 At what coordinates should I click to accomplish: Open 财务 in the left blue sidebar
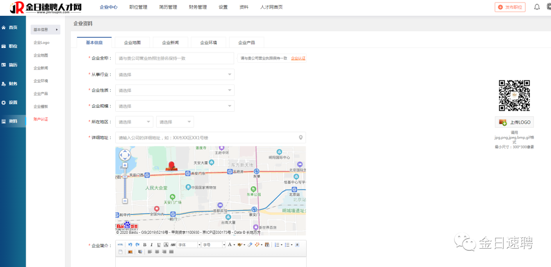pos(13,84)
